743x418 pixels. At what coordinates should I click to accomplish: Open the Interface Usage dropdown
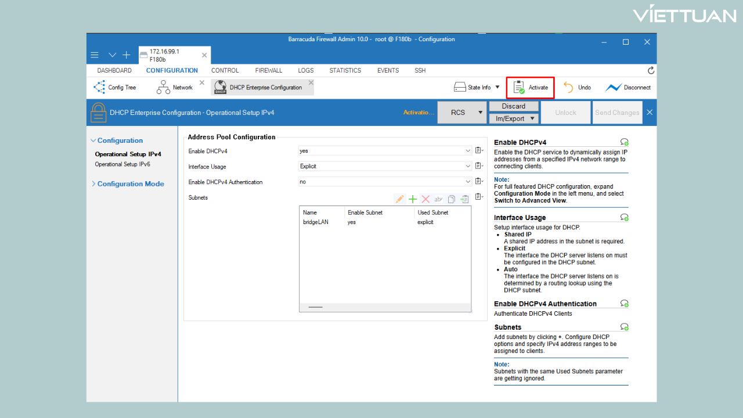coord(468,167)
